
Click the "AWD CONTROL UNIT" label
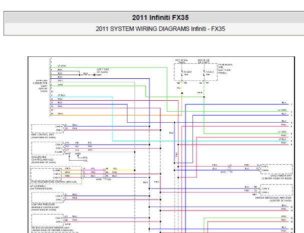(x=42, y=135)
